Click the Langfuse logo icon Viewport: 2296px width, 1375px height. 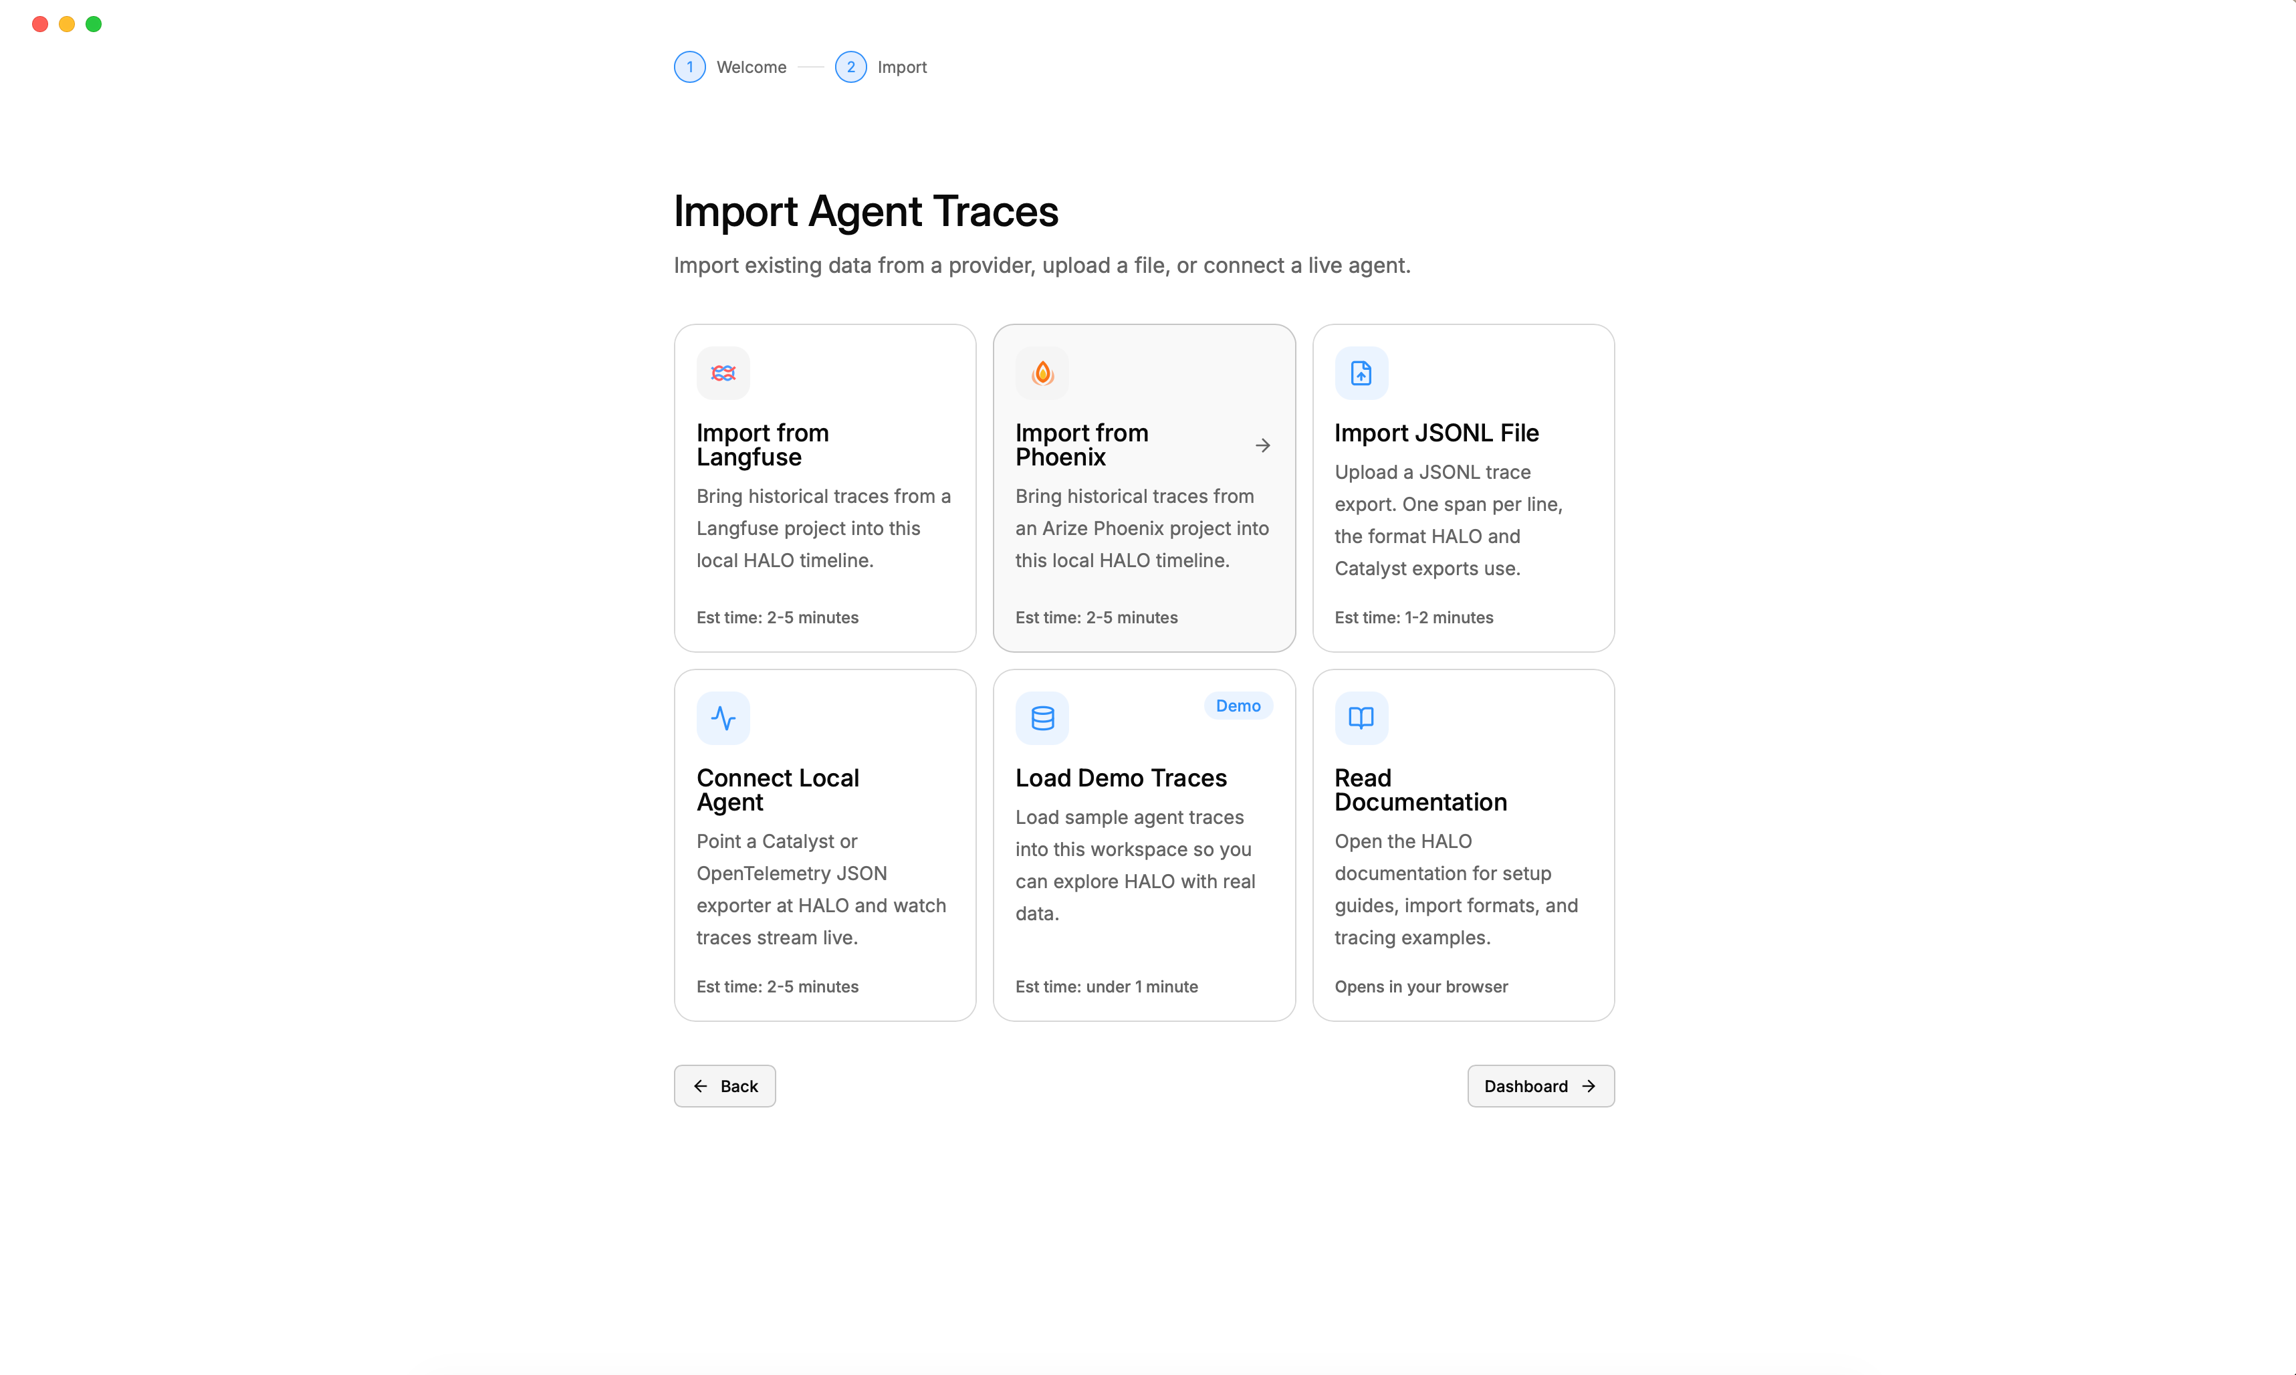point(722,373)
